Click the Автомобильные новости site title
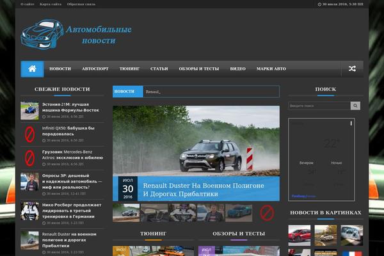The height and width of the screenshot is (256, 384). (99, 35)
